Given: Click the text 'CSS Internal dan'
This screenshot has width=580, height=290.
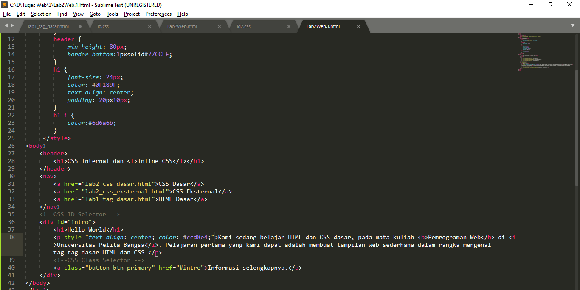Looking at the screenshot, I should click(95, 161).
